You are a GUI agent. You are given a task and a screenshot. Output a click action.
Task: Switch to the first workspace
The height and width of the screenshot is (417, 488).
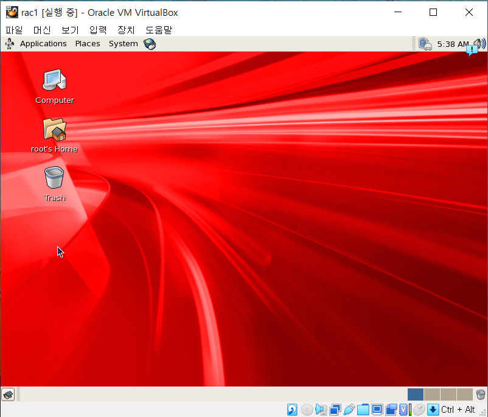coord(416,394)
